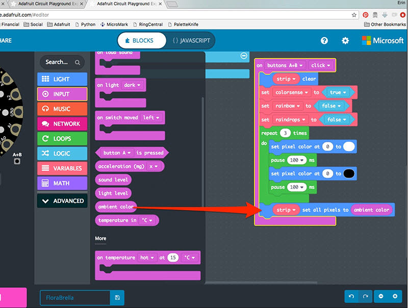Click the white color swatch in the set pixel color block
Image resolution: width=408 pixels, height=308 pixels.
point(349,146)
